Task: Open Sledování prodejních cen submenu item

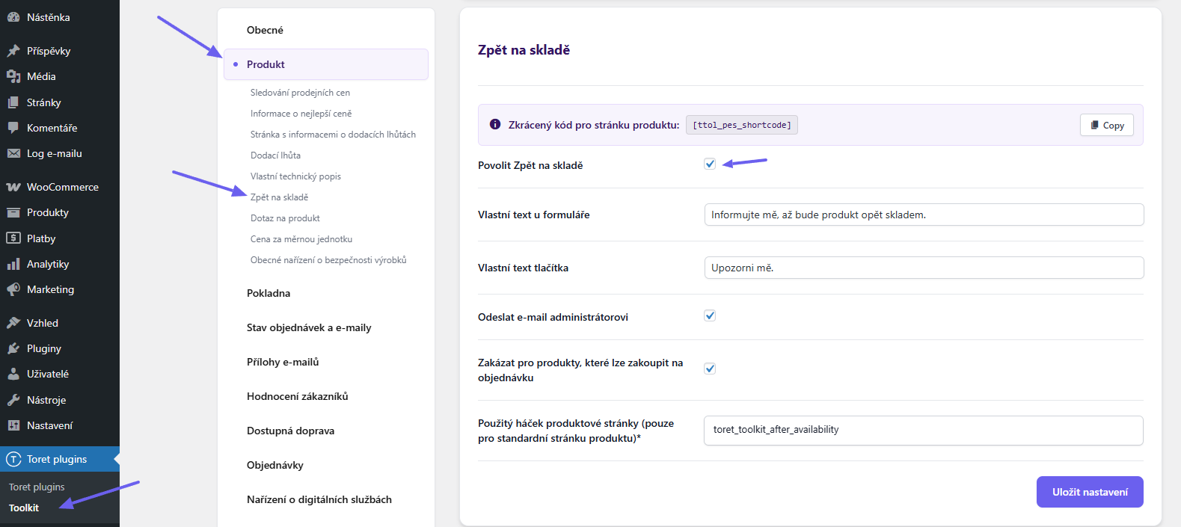Action: pos(300,93)
